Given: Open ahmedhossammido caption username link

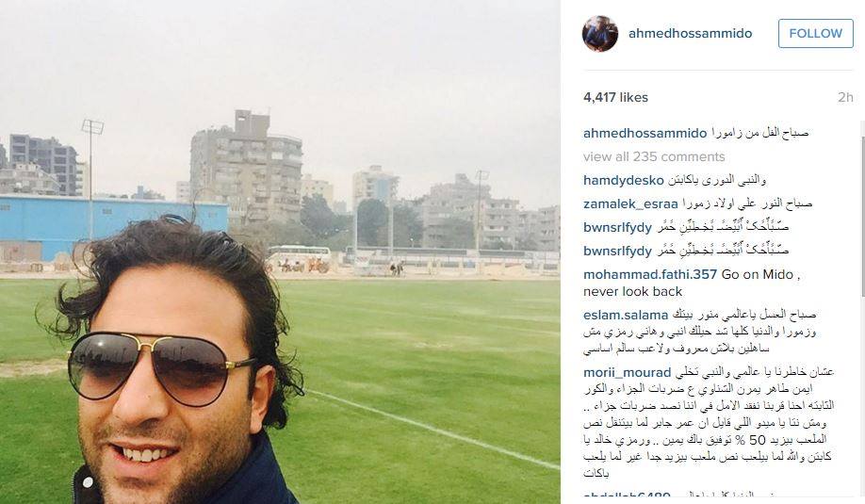Looking at the screenshot, I should click(x=645, y=134).
